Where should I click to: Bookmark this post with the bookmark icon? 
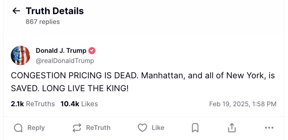tap(195, 128)
